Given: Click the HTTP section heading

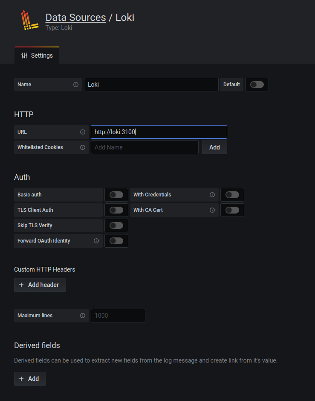Looking at the screenshot, I should (x=24, y=114).
